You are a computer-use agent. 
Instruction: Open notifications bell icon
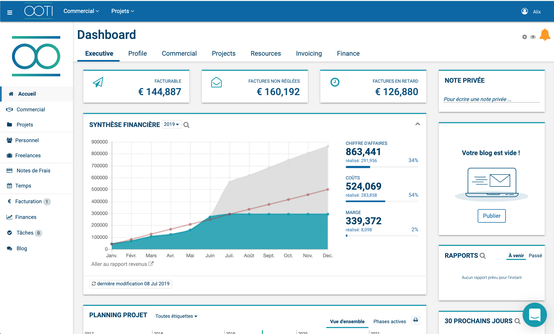coord(545,35)
